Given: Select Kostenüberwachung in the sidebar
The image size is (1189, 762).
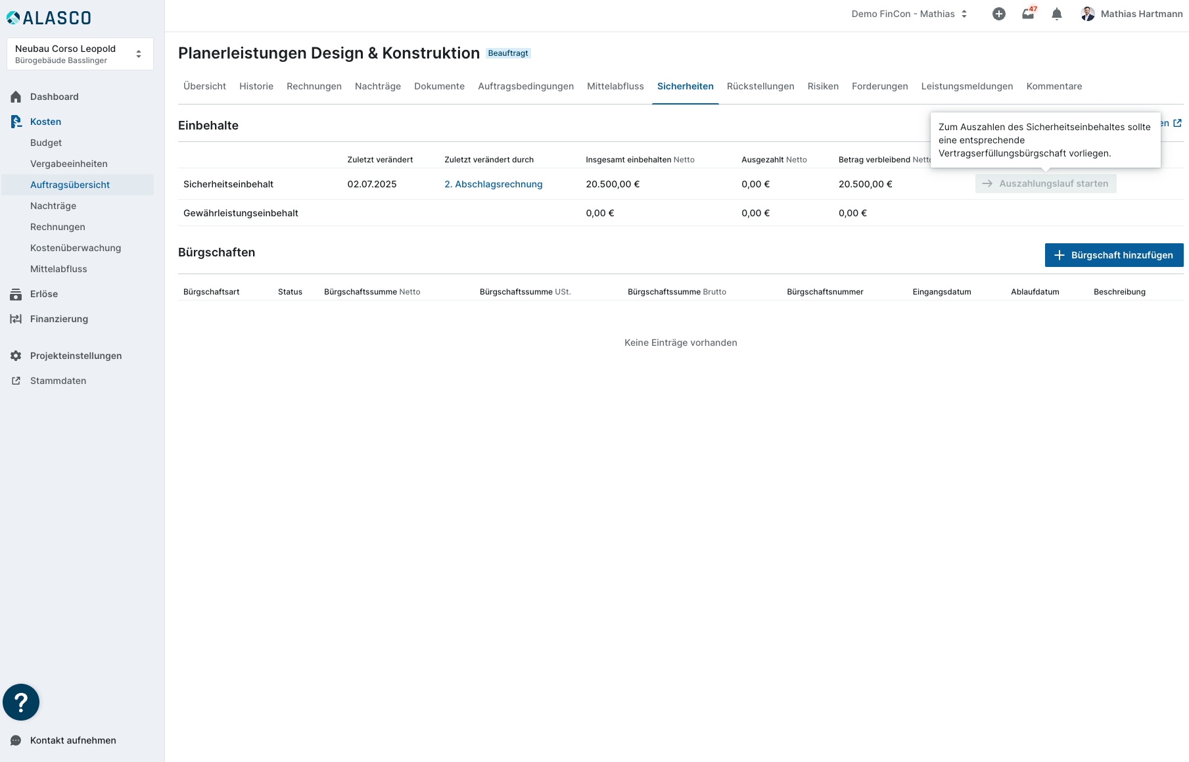Looking at the screenshot, I should [x=76, y=248].
